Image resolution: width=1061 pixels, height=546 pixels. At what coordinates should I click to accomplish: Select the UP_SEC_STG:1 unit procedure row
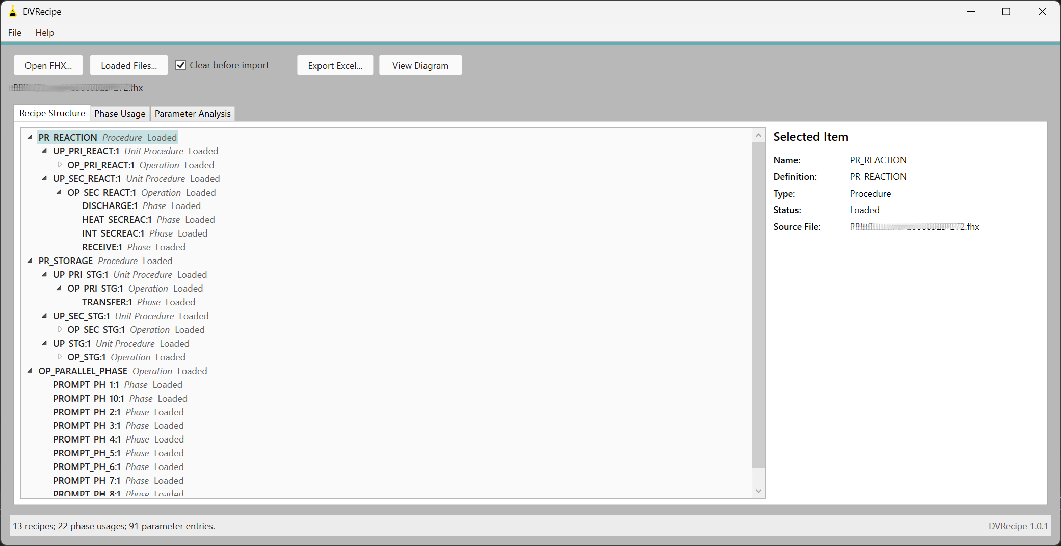[131, 316]
